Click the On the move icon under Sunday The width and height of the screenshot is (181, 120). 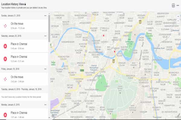click(x=5, y=26)
